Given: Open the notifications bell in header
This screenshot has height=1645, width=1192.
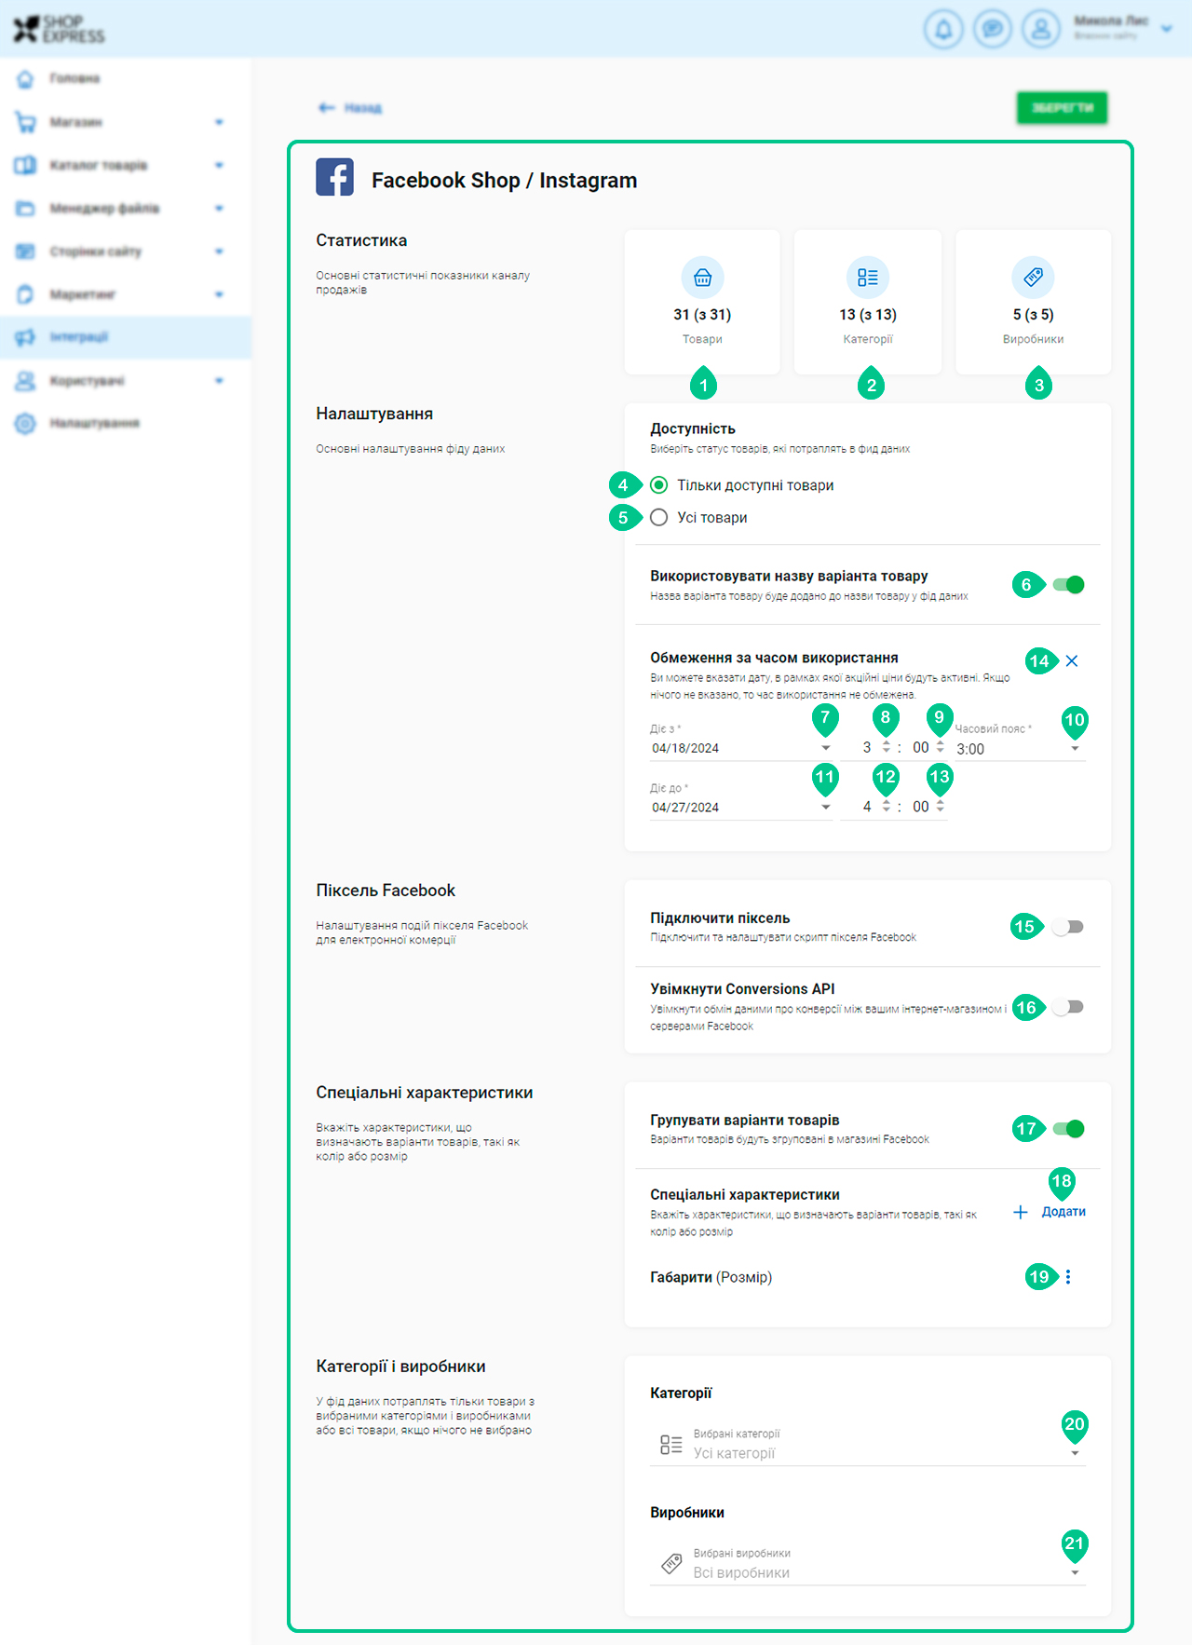Looking at the screenshot, I should (x=943, y=29).
